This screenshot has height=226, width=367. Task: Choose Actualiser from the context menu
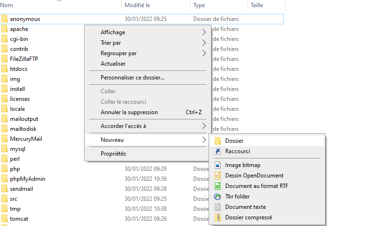[113, 64]
